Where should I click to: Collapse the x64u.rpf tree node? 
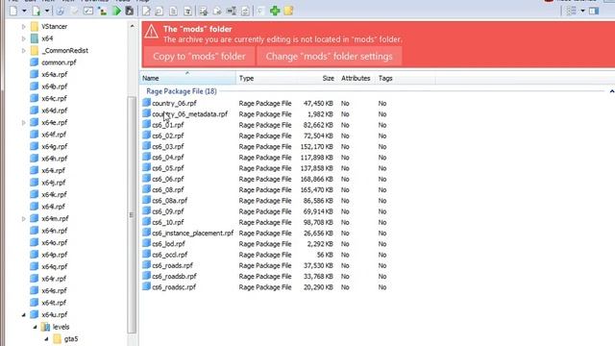coord(23,314)
